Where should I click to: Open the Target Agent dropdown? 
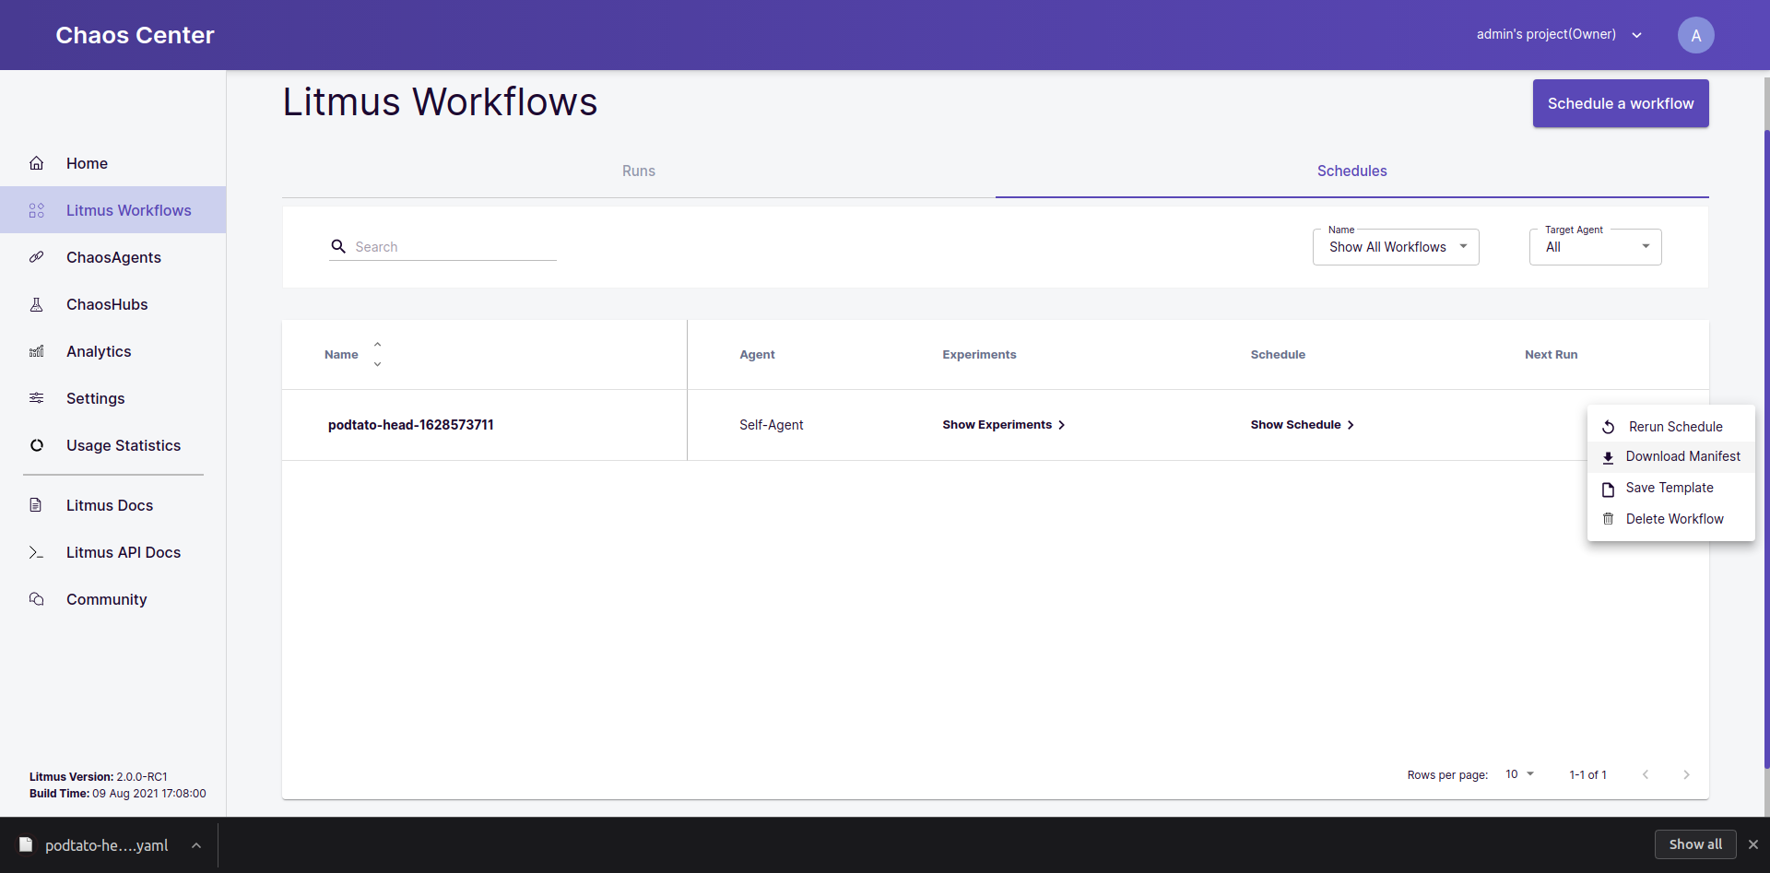(1595, 247)
